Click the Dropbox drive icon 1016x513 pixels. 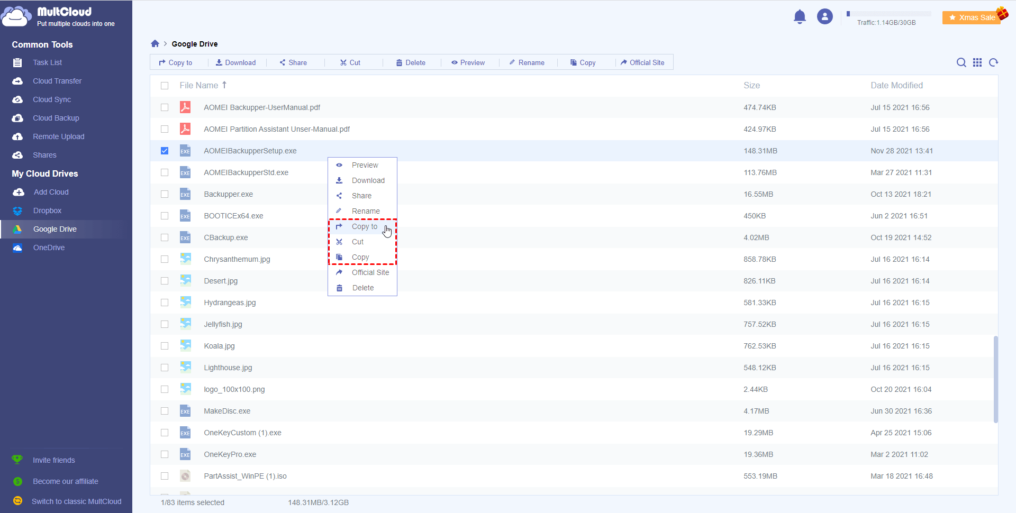17,210
